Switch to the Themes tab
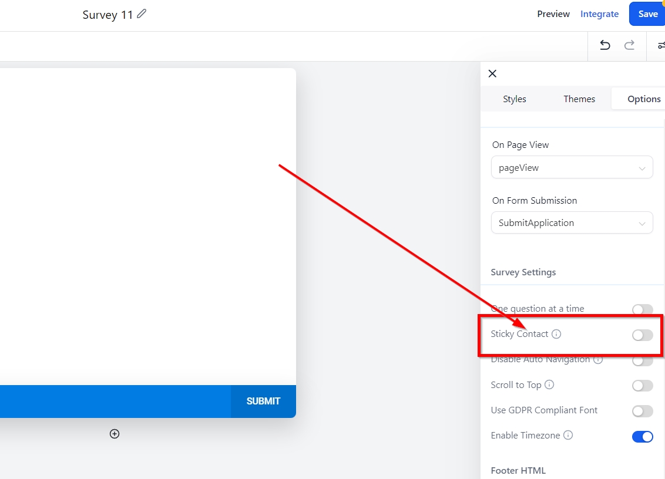Image resolution: width=665 pixels, height=479 pixels. coord(579,99)
